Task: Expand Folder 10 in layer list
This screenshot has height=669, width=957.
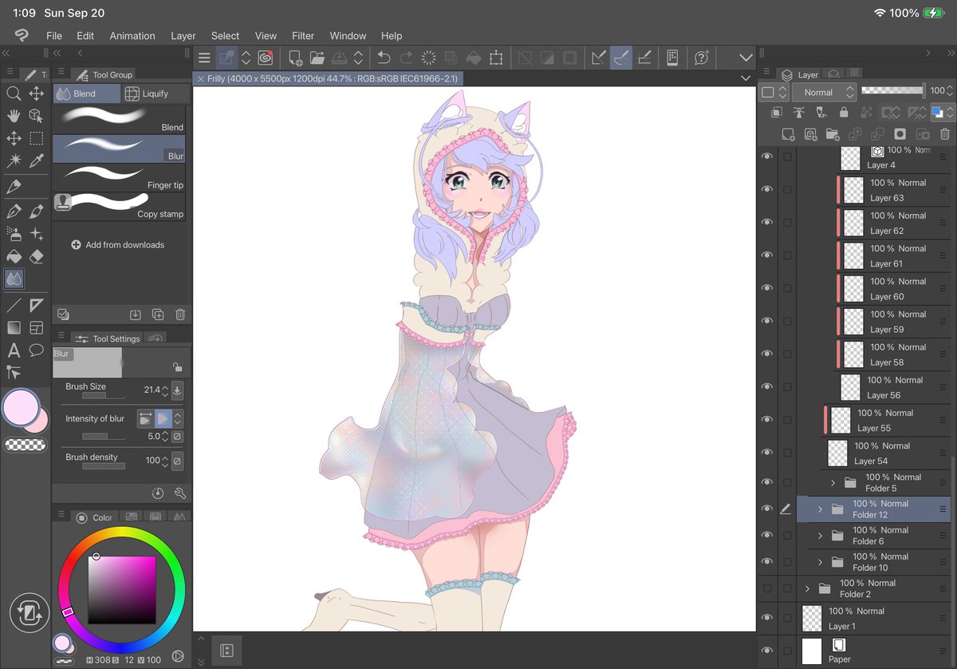Action: [820, 562]
